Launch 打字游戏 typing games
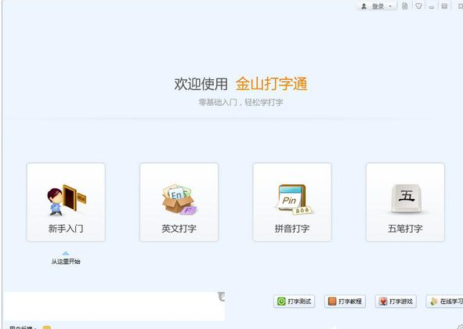 tap(396, 302)
